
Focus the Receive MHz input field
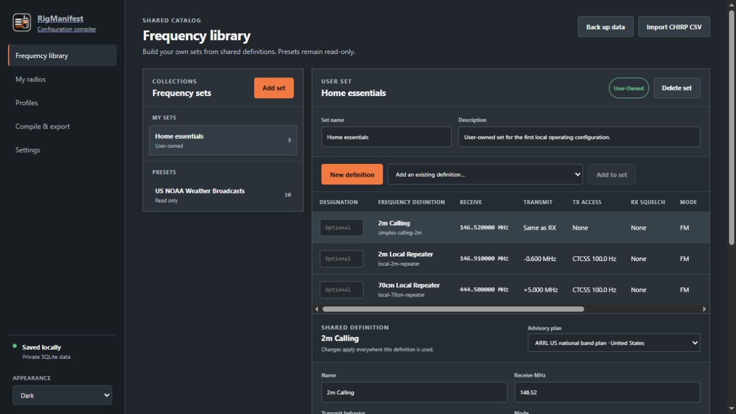(x=607, y=392)
